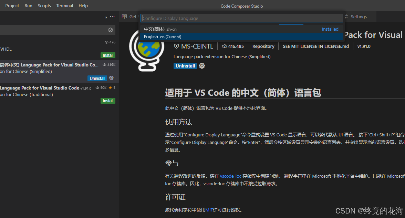This screenshot has width=405, height=218.
Task: Select the Chinese Traditional Language Pack list entry
Action: pos(59,94)
